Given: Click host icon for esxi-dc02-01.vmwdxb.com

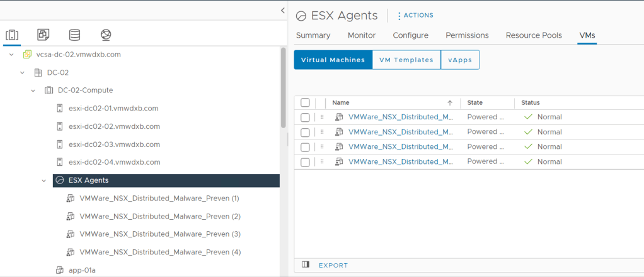Looking at the screenshot, I should (60, 109).
